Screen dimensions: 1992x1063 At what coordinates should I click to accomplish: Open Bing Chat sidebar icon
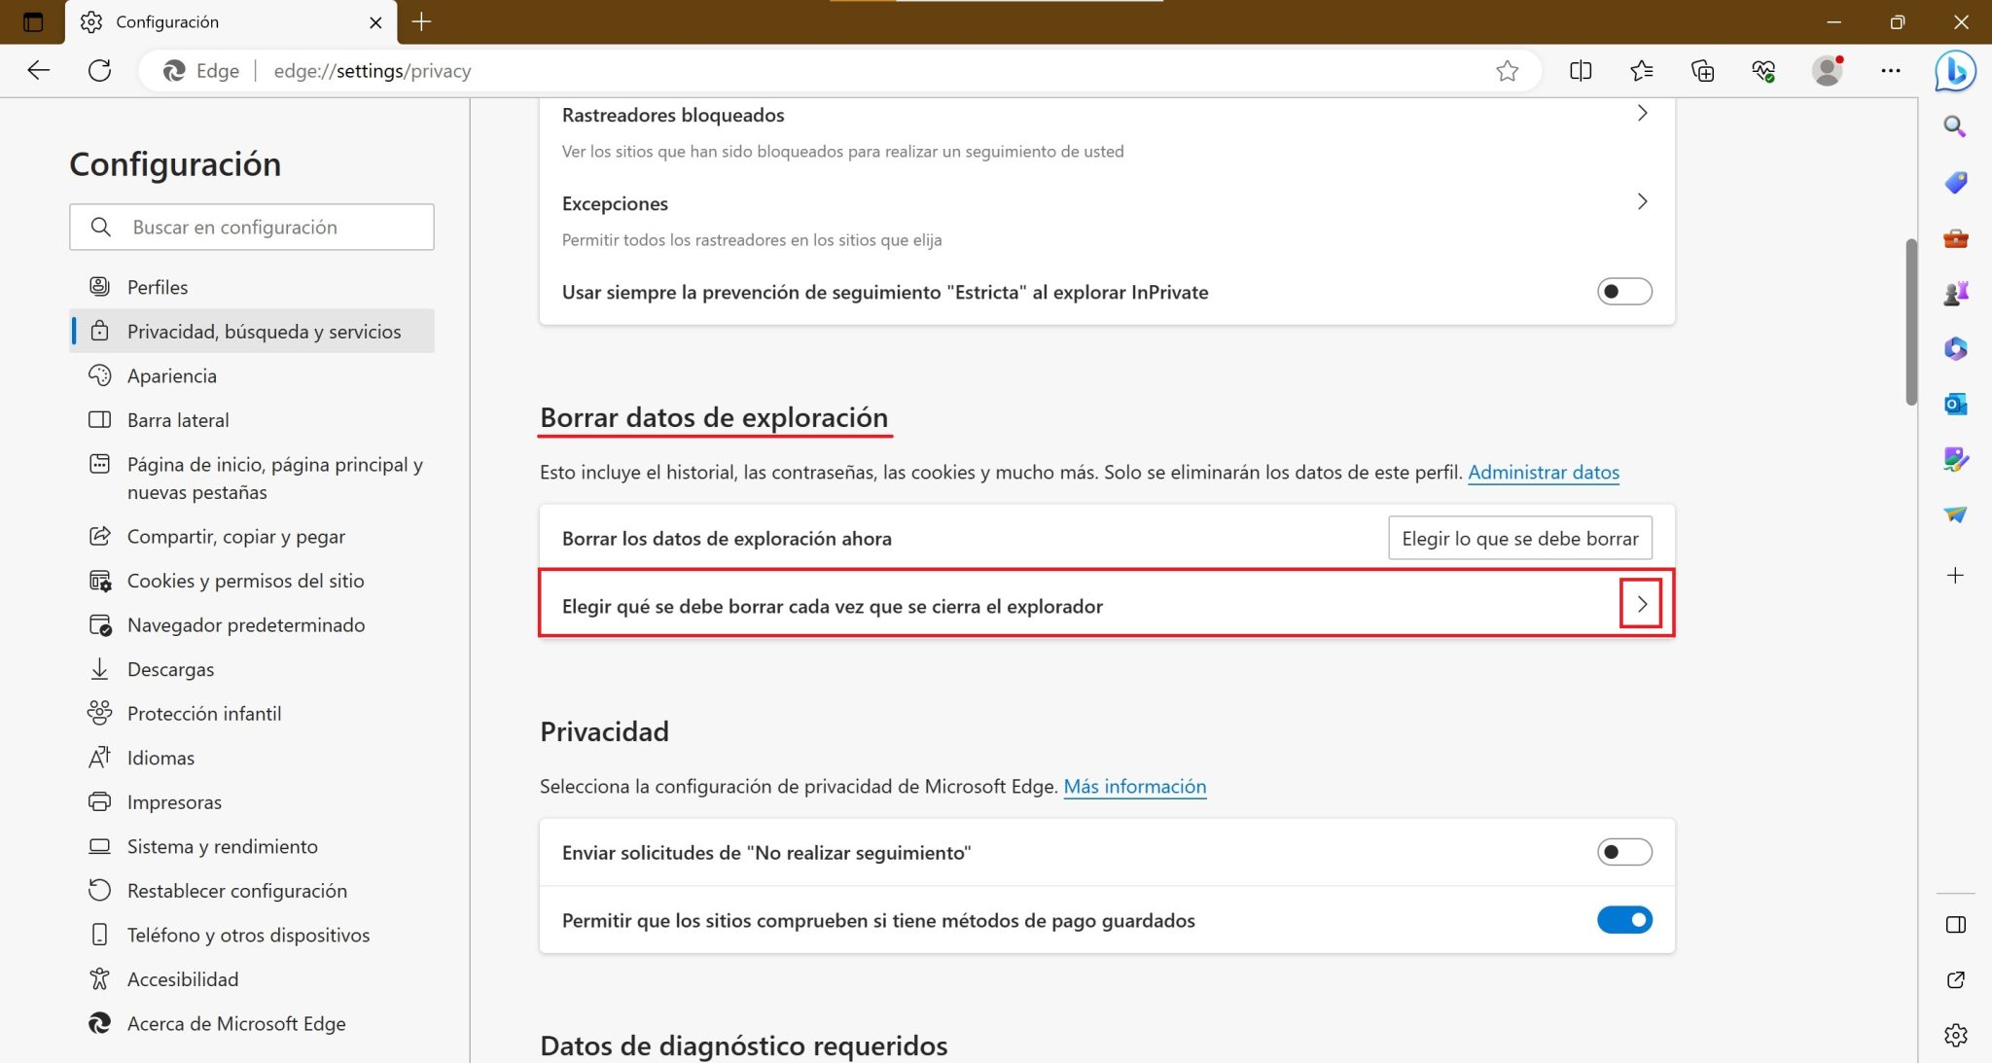pos(1956,70)
